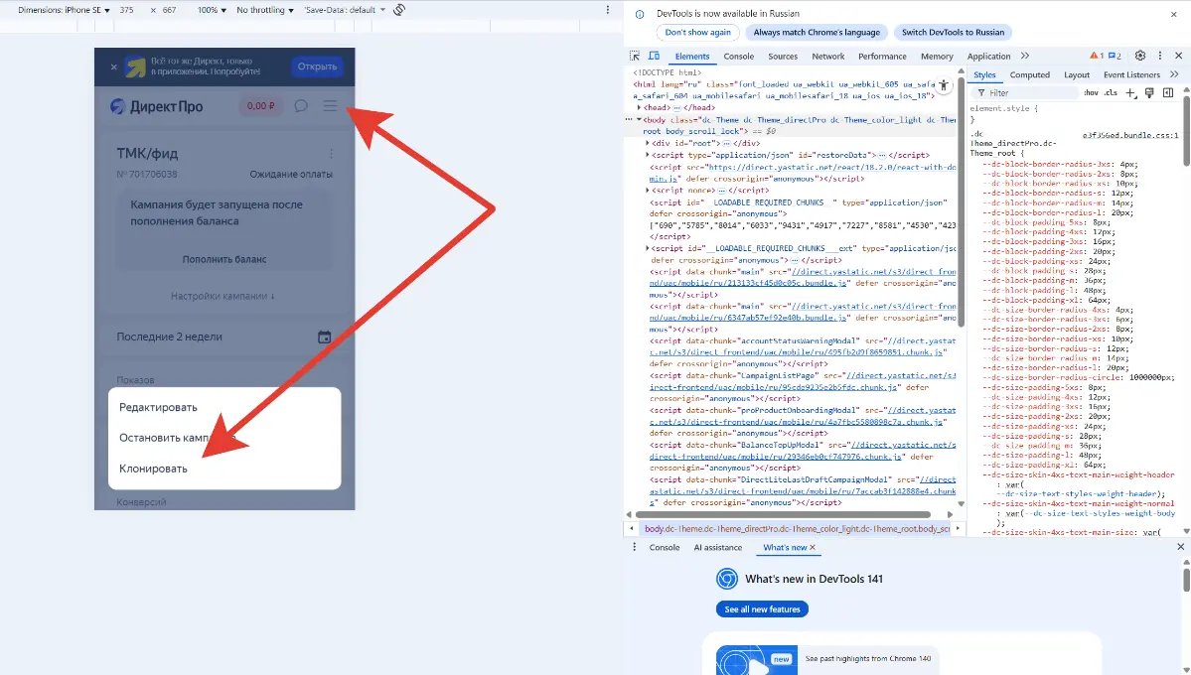Viewport: 1191px width, 675px height.
Task: Click the blue messages issues counter
Action: 1116,56
